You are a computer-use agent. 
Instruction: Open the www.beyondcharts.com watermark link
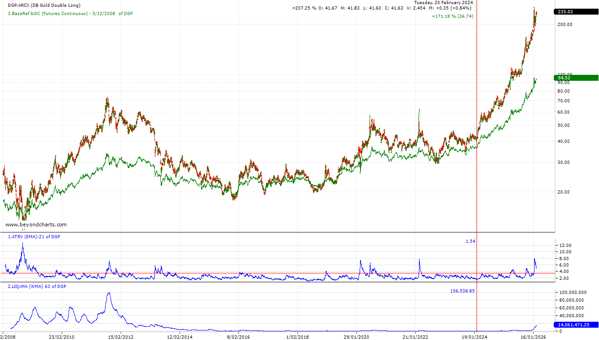pos(36,225)
